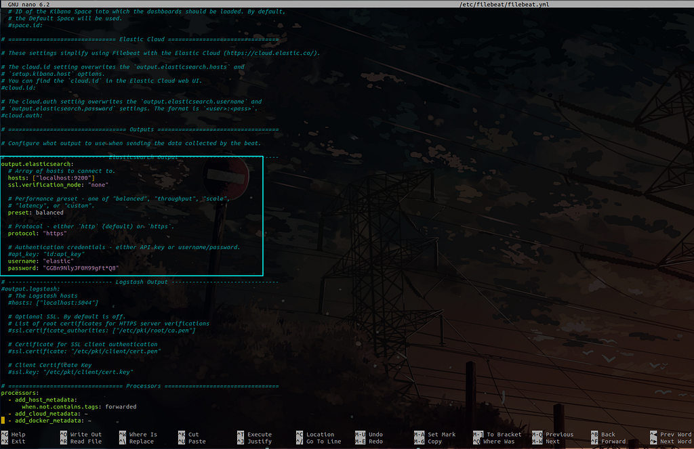Click the Cut shortcut label

[193, 434]
